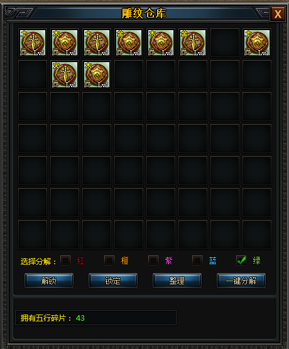Click the 锁定 button

point(113,281)
